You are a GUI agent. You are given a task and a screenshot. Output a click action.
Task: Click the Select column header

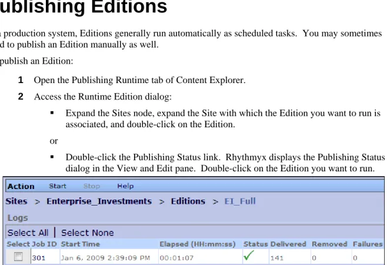point(18,244)
